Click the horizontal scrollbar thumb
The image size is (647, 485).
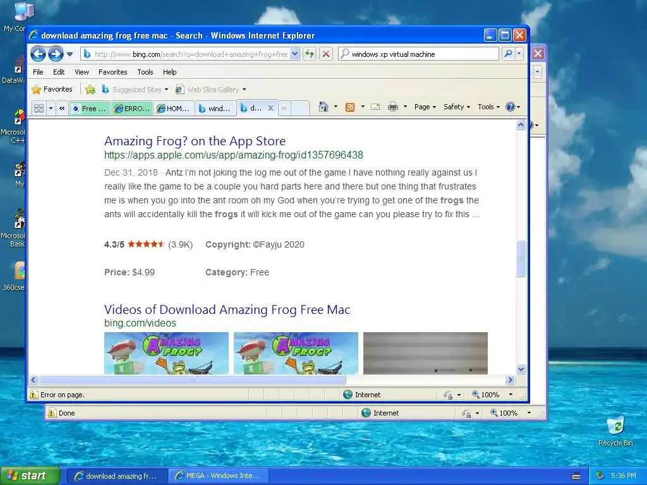(x=192, y=380)
